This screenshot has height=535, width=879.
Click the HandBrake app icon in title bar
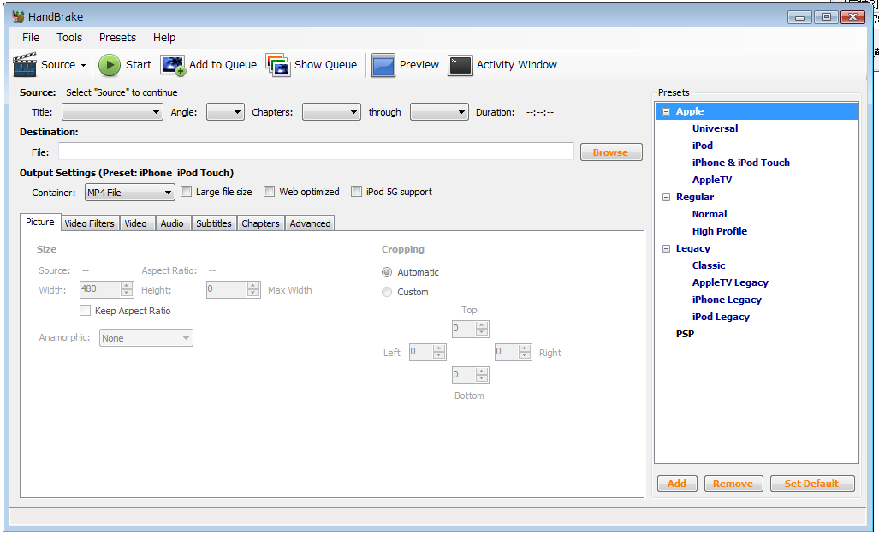(18, 17)
